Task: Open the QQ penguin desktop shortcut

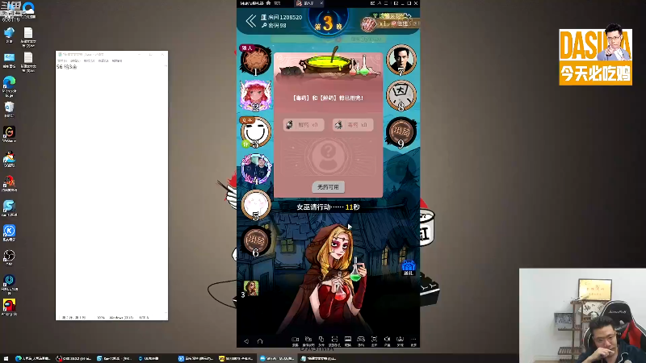Action: pos(9,159)
